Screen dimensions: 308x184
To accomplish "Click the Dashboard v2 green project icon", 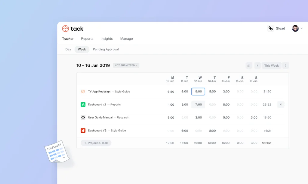I will (83, 104).
